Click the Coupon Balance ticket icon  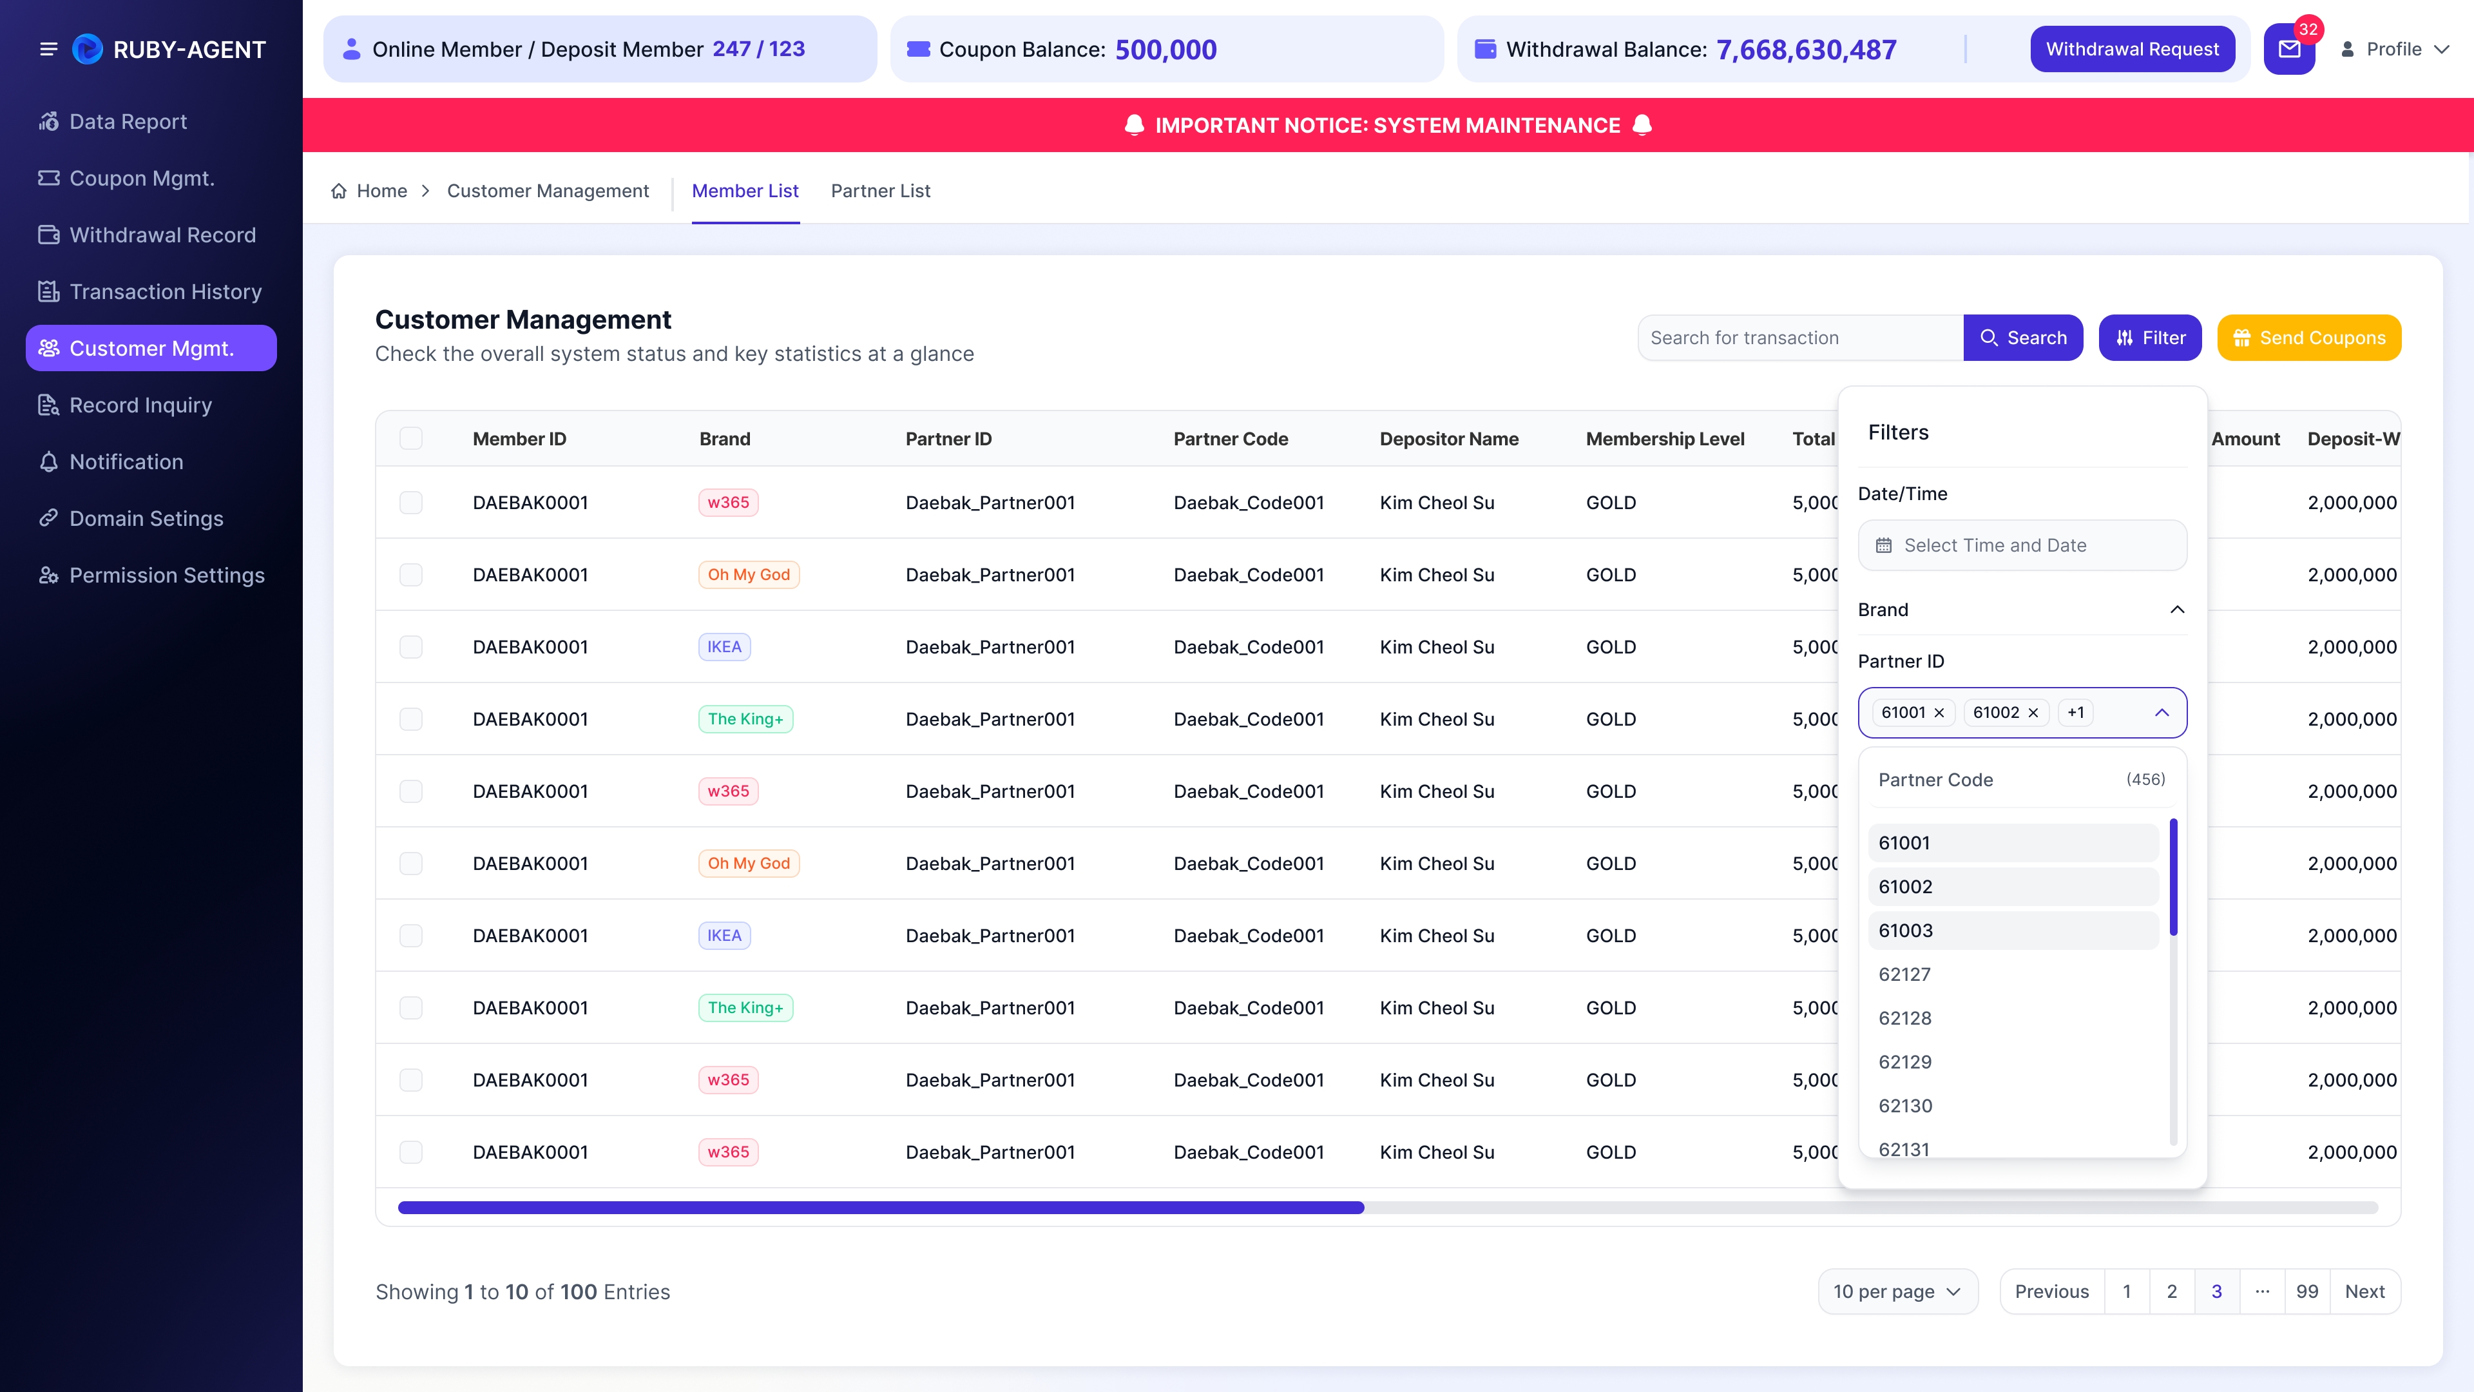click(918, 49)
